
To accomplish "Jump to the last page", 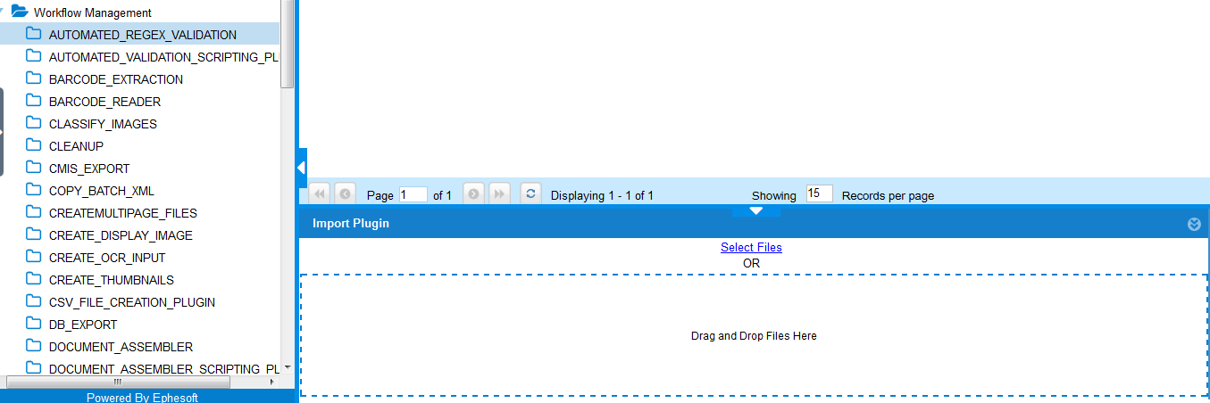I will click(499, 193).
